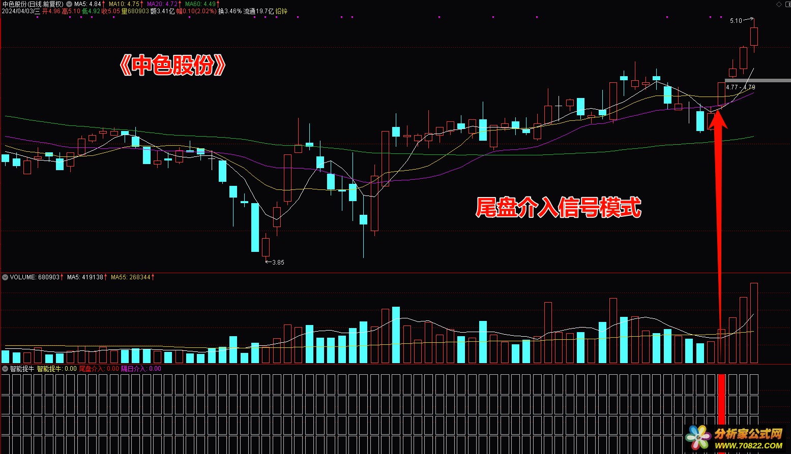Viewport: 791px width, 454px height.
Task: Open the 智能捉牛 panel indicator dropdown arrow
Action: pyautogui.click(x=5, y=369)
